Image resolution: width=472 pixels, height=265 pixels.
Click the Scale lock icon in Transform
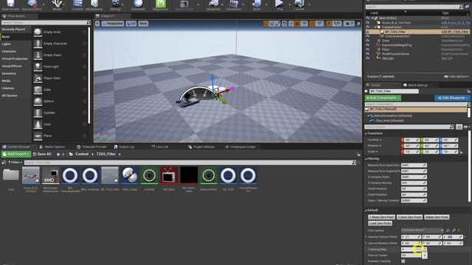point(461,152)
